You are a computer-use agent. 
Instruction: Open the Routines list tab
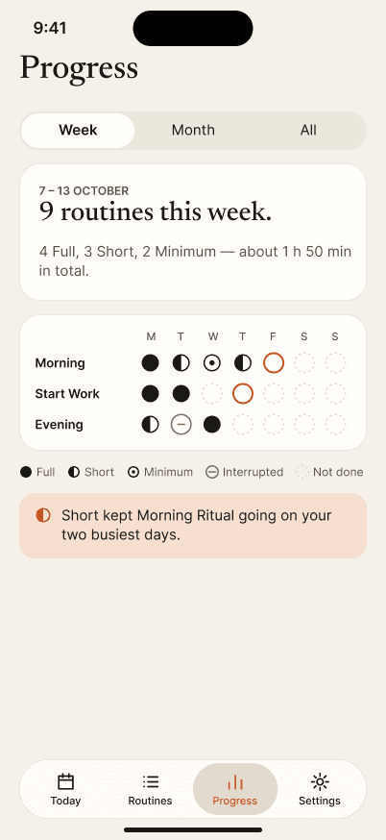(150, 789)
